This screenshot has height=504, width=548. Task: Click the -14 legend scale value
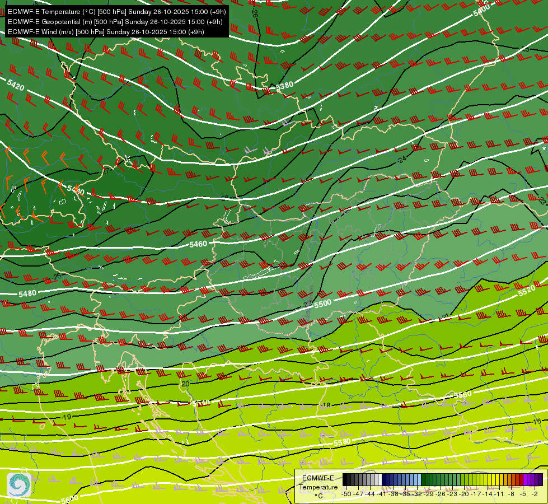[x=488, y=494]
